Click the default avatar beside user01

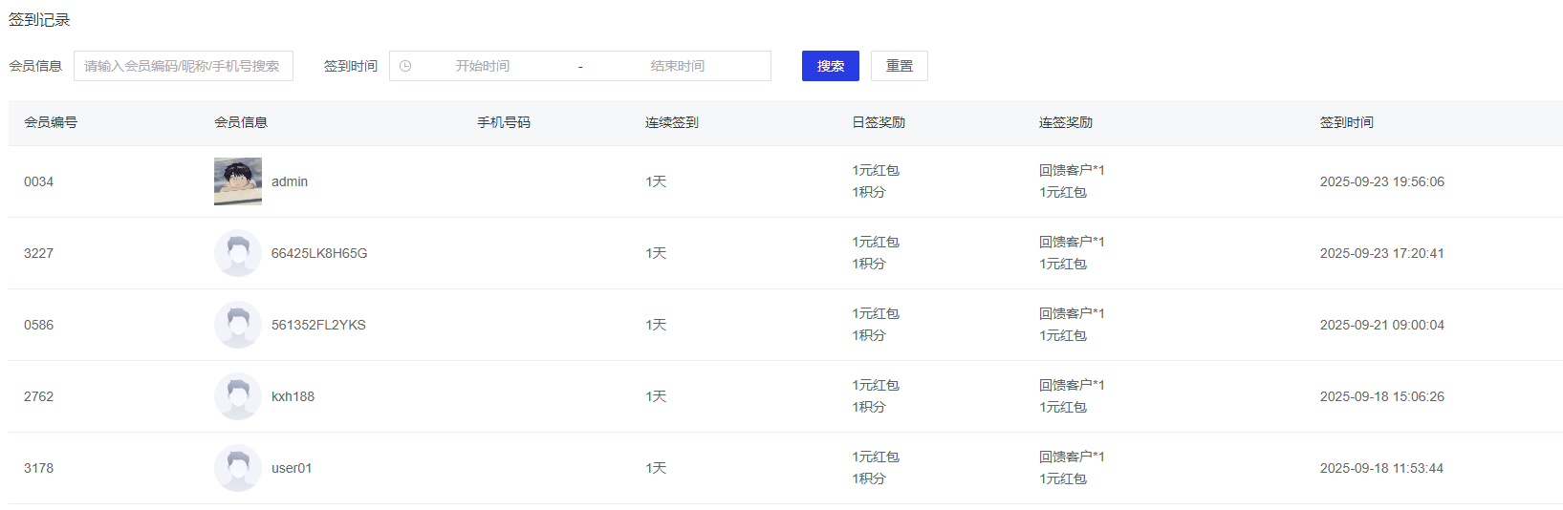coord(238,468)
